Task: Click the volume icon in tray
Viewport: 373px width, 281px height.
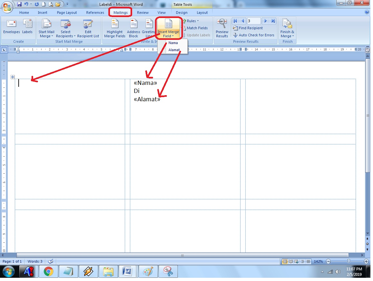Action: 338,272
